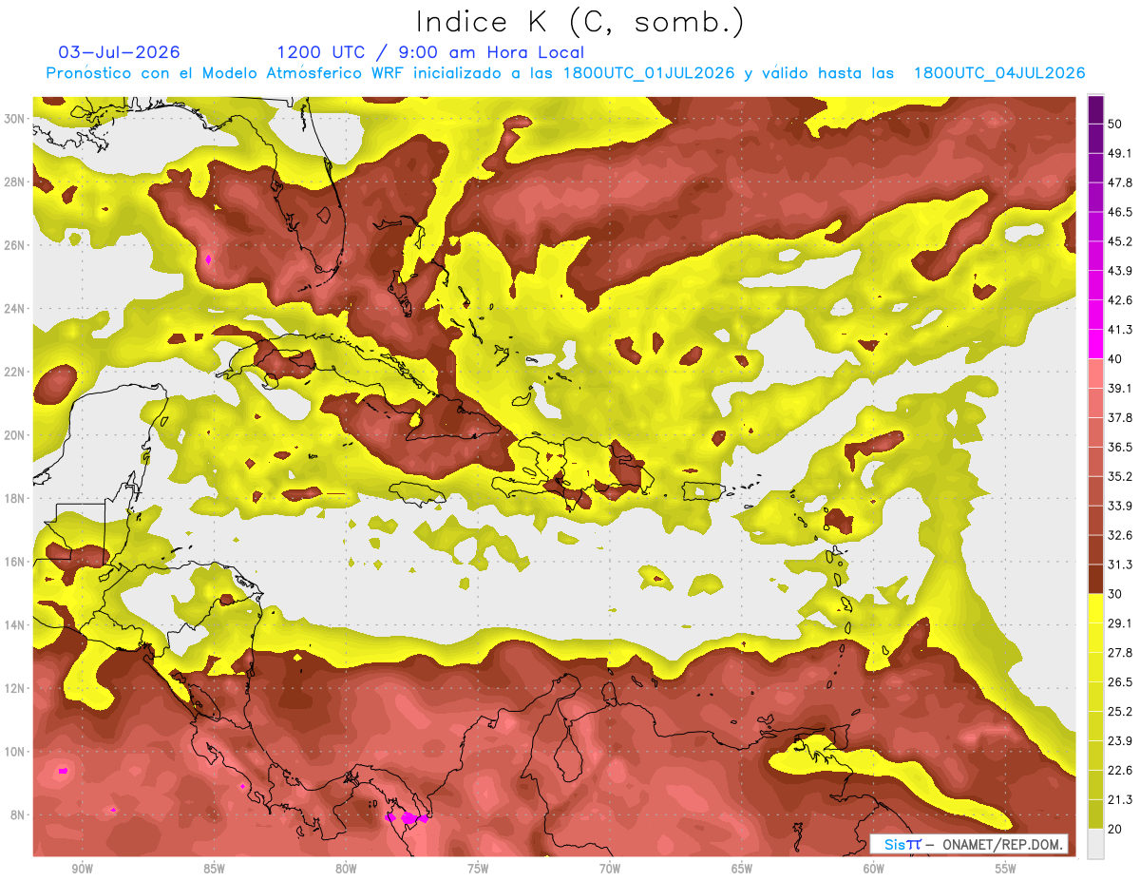This screenshot has height=881, width=1140.
Task: Click the 65W longitude label
Action: point(742,869)
